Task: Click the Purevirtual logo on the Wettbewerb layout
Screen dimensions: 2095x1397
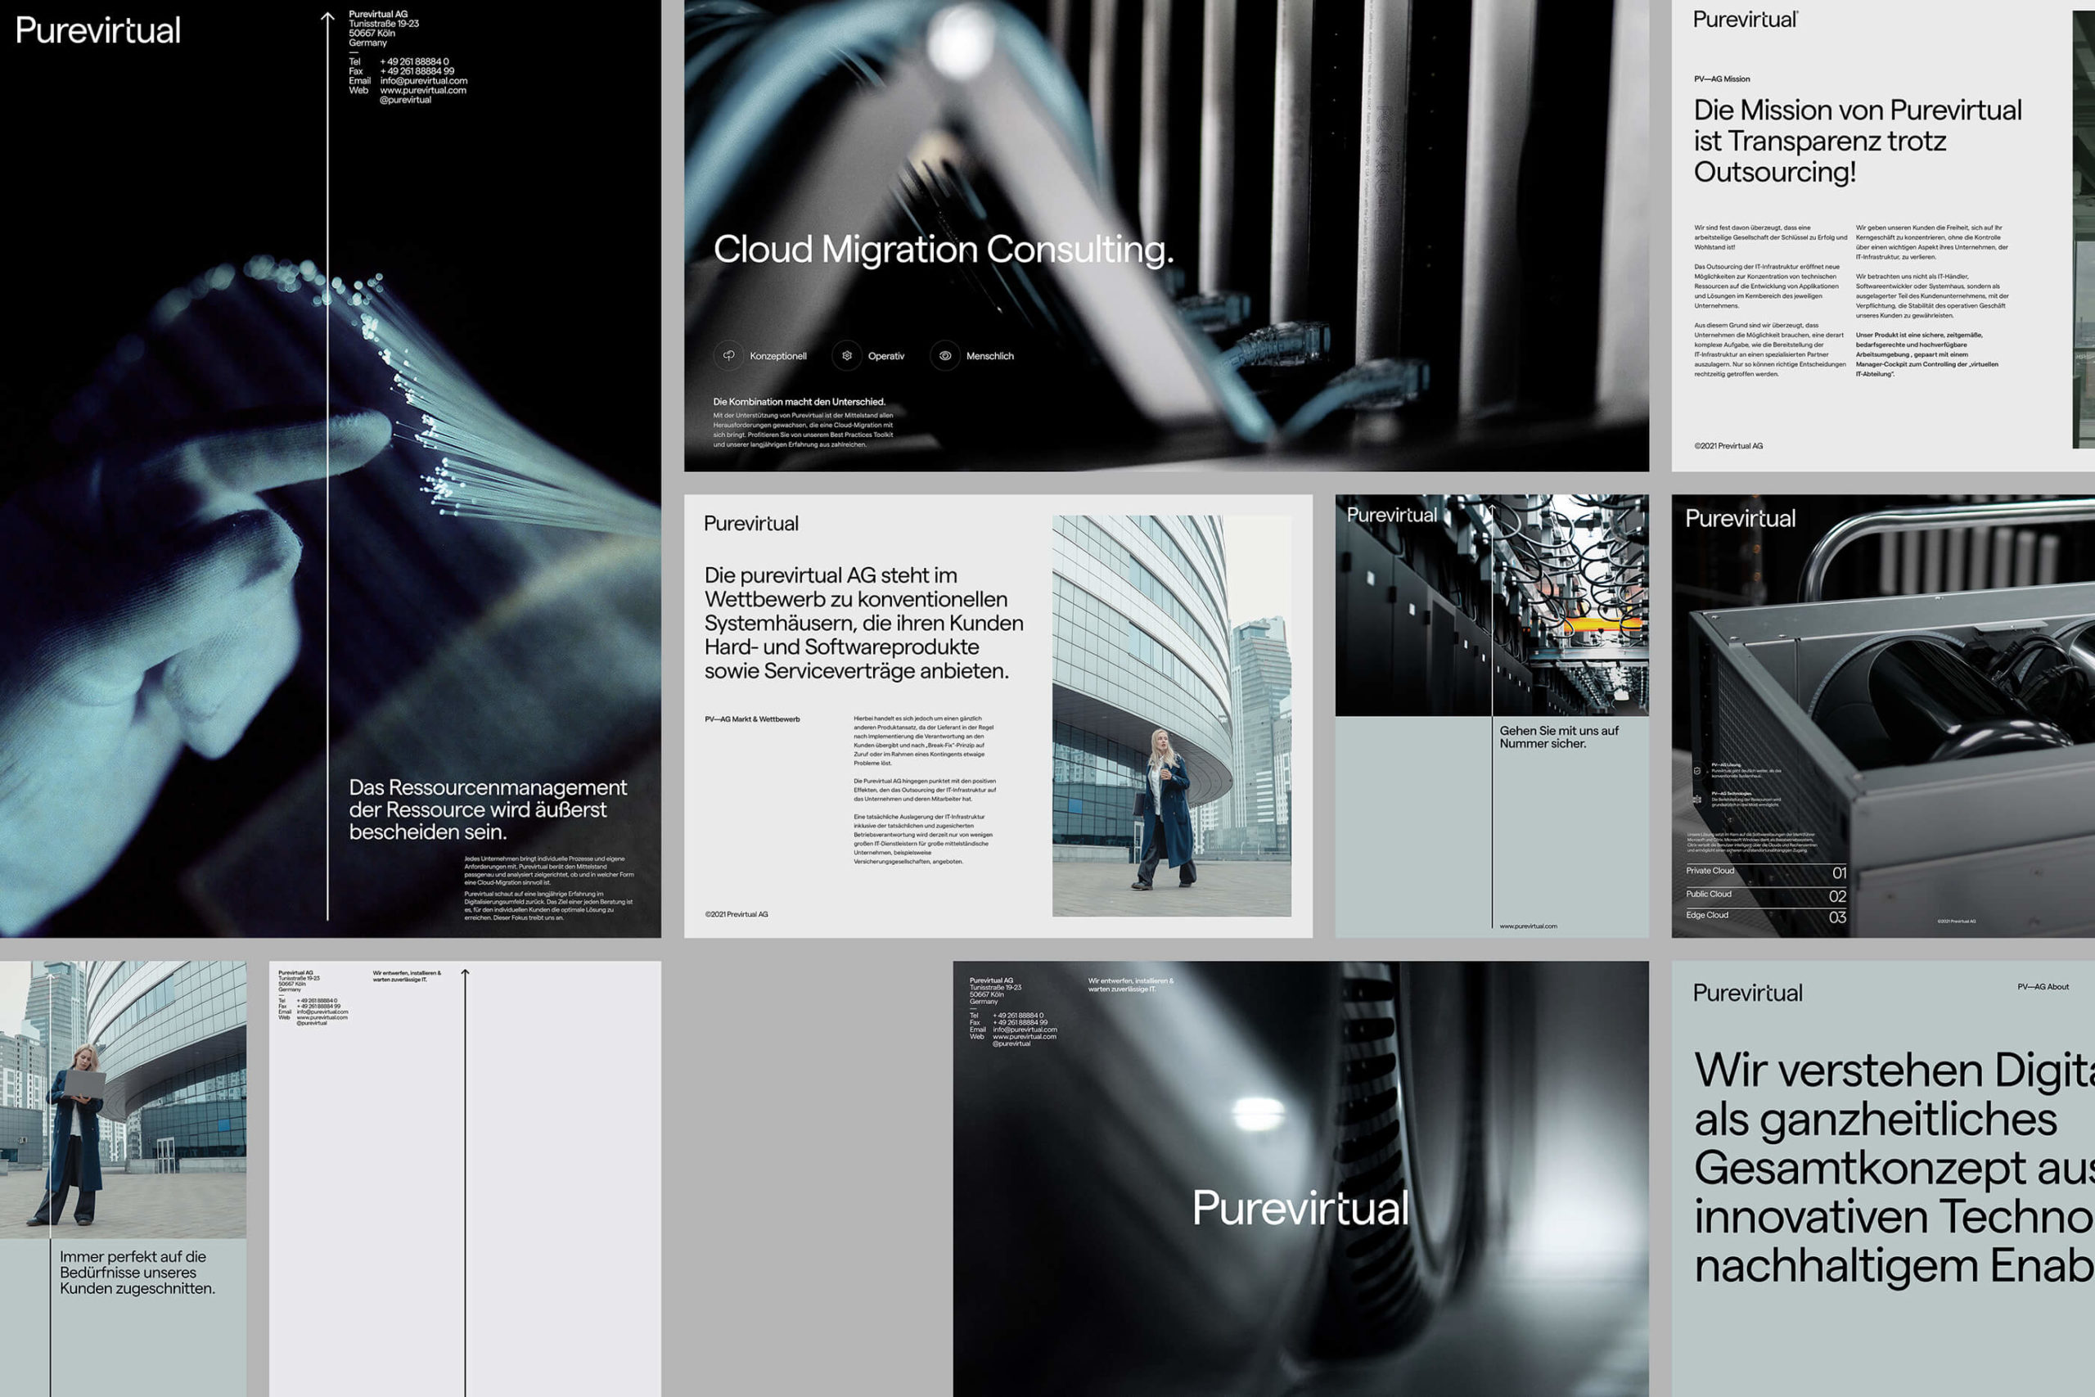Action: click(752, 524)
